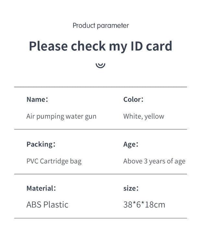Screen dimensions: 201x230
Task: Click the 'Product parameter' subtitle text
Action: (101, 26)
